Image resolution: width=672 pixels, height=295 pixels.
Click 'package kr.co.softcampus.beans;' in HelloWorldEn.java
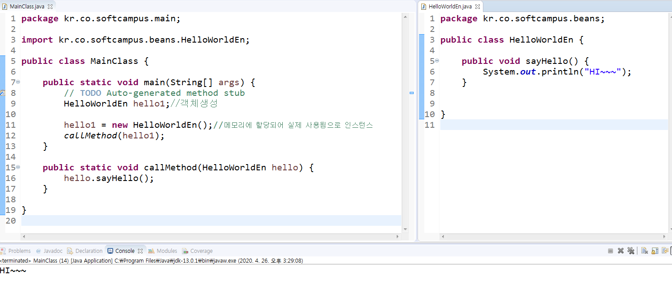(523, 19)
